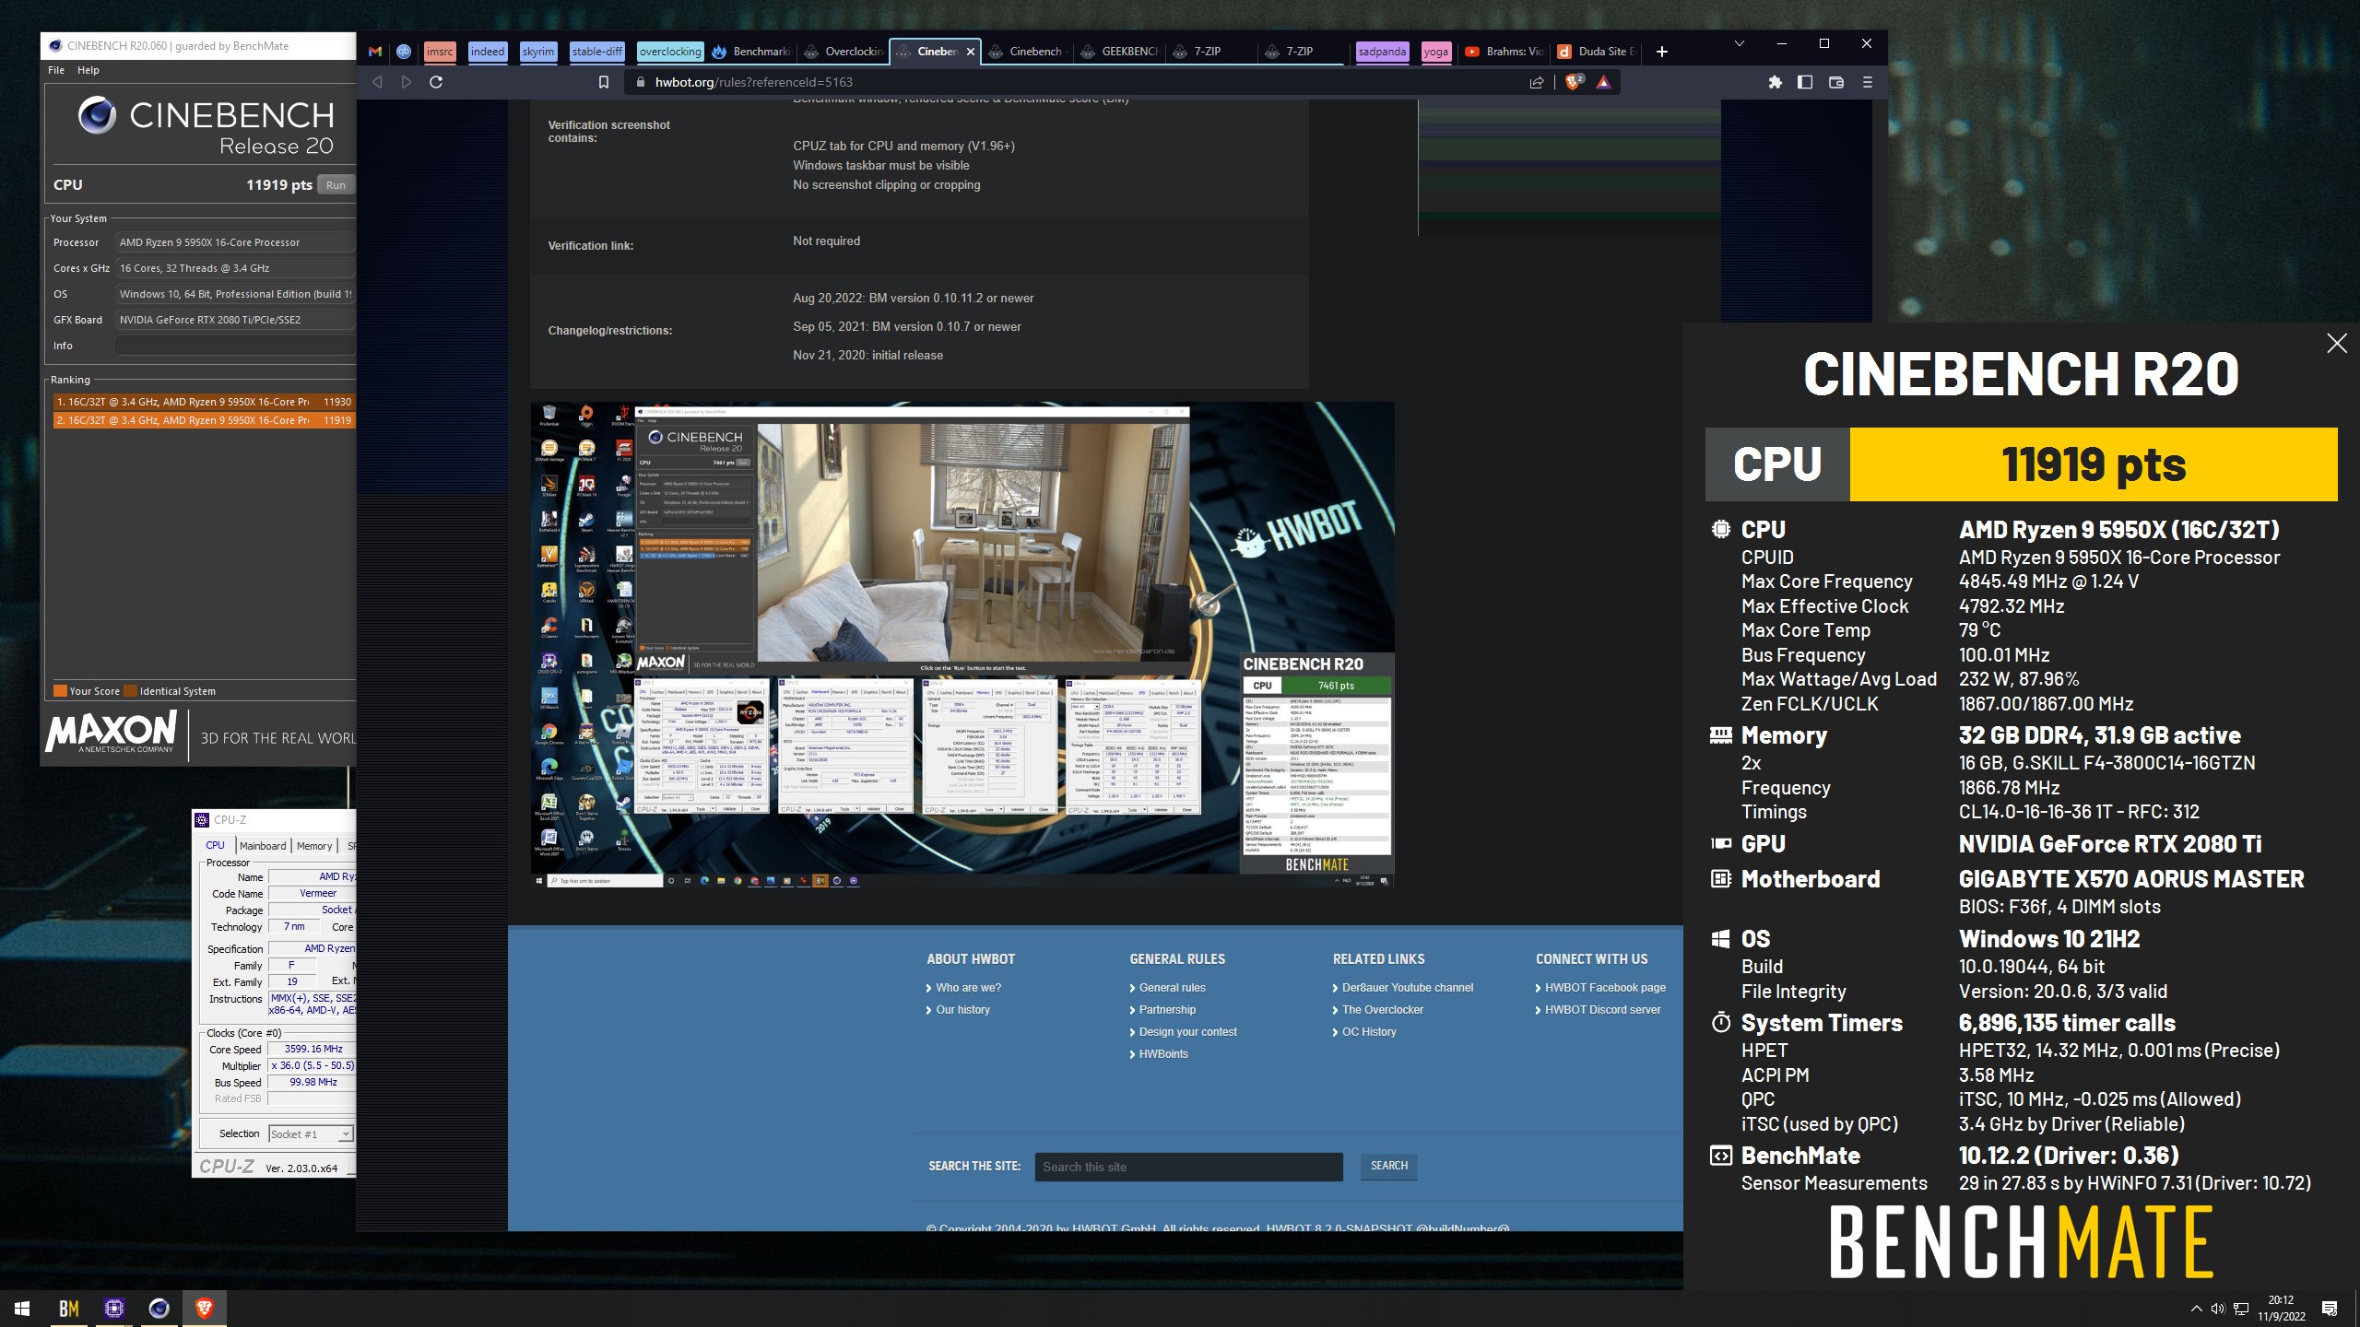Close the active Cinebench browser tab

pos(970,52)
